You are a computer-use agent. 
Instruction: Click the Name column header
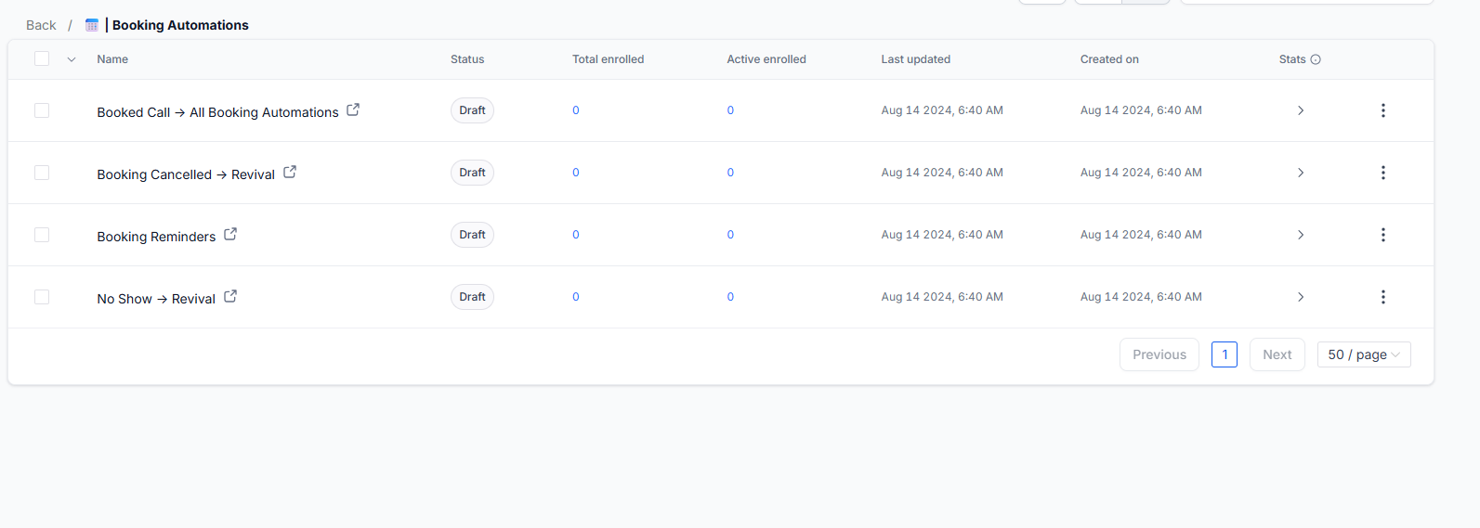(x=112, y=59)
